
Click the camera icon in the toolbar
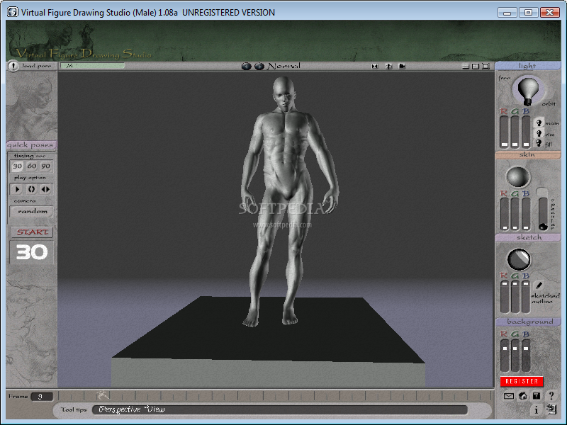point(402,66)
